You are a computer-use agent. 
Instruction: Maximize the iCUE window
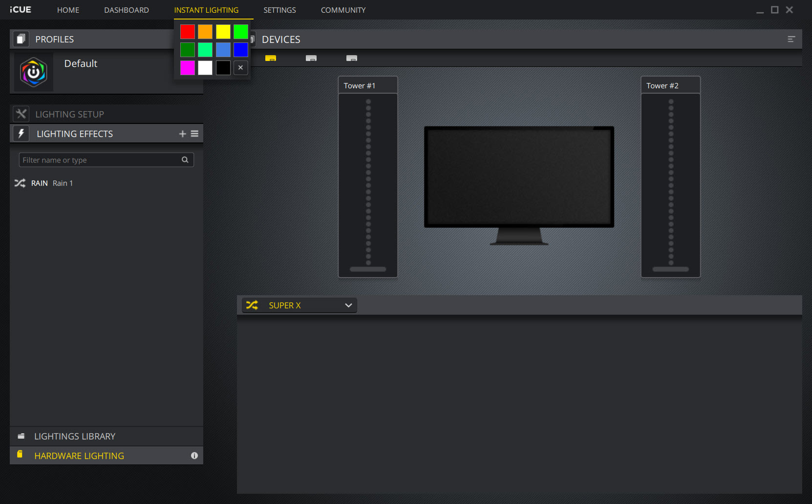pyautogui.click(x=775, y=10)
